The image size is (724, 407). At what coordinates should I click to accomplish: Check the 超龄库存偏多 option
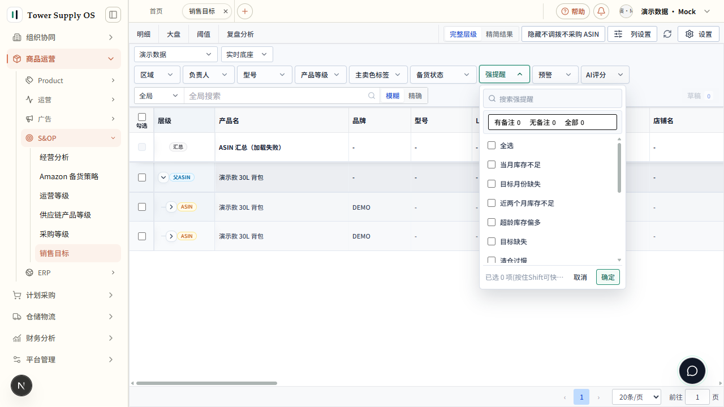tap(492, 222)
